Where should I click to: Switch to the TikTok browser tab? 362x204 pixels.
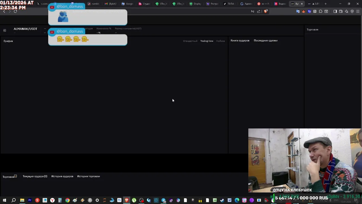[x=229, y=4]
